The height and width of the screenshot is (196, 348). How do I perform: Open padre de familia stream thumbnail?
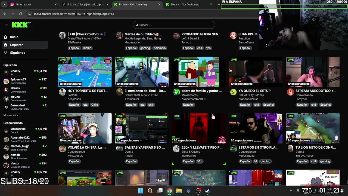199,72
